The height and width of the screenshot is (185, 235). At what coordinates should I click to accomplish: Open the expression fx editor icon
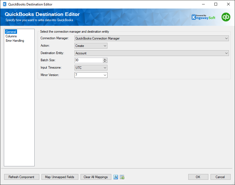pyautogui.click(x=115, y=177)
